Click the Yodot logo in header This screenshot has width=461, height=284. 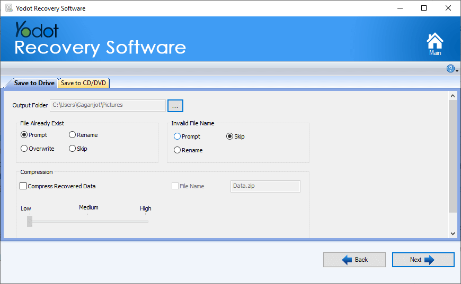tap(37, 30)
